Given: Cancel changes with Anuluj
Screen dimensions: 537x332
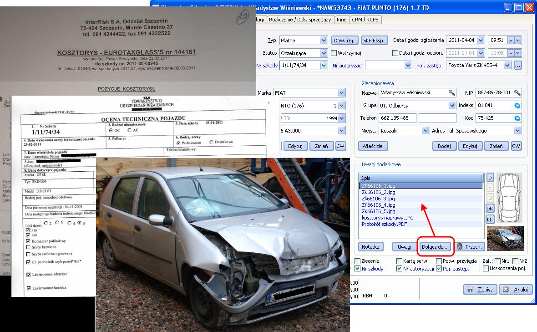Looking at the screenshot, I should pos(516,290).
